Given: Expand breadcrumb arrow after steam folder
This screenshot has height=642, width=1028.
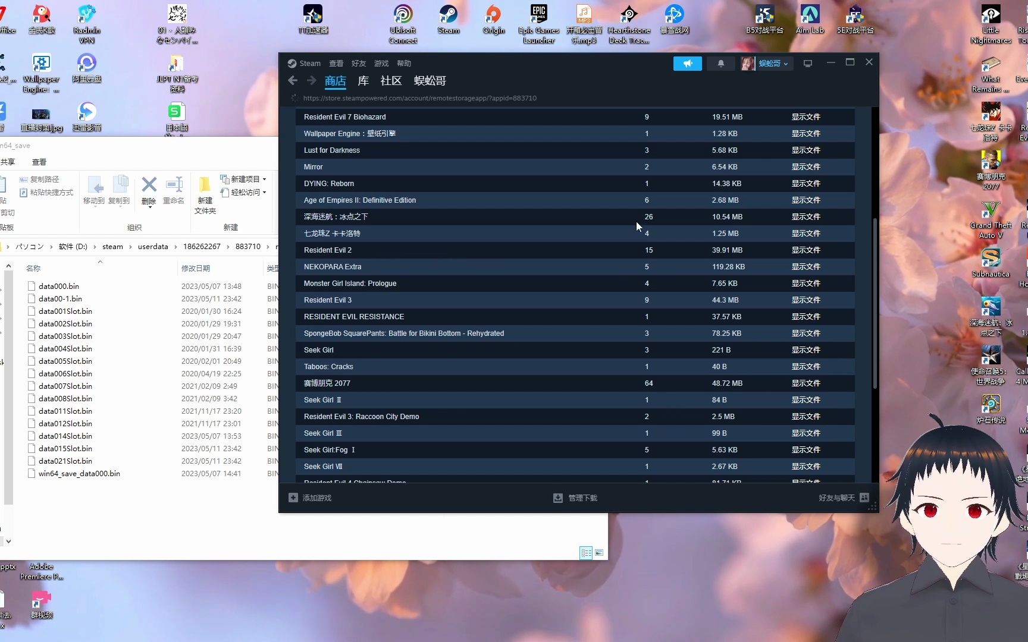Looking at the screenshot, I should pyautogui.click(x=130, y=247).
